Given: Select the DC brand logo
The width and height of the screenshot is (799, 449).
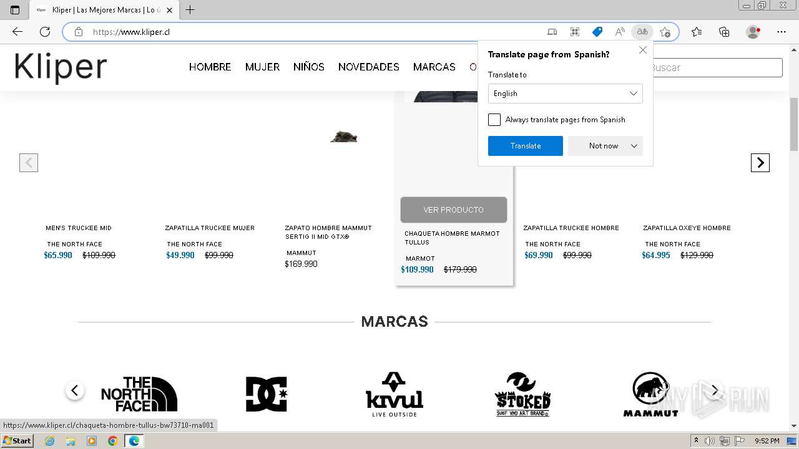Looking at the screenshot, I should click(267, 393).
